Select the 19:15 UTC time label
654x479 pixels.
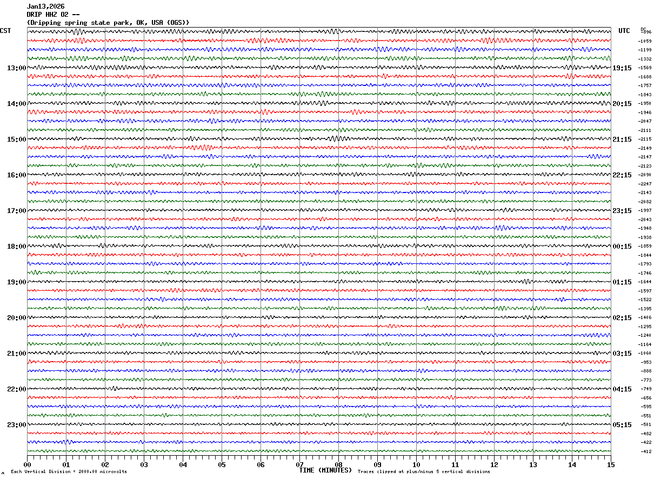click(622, 68)
